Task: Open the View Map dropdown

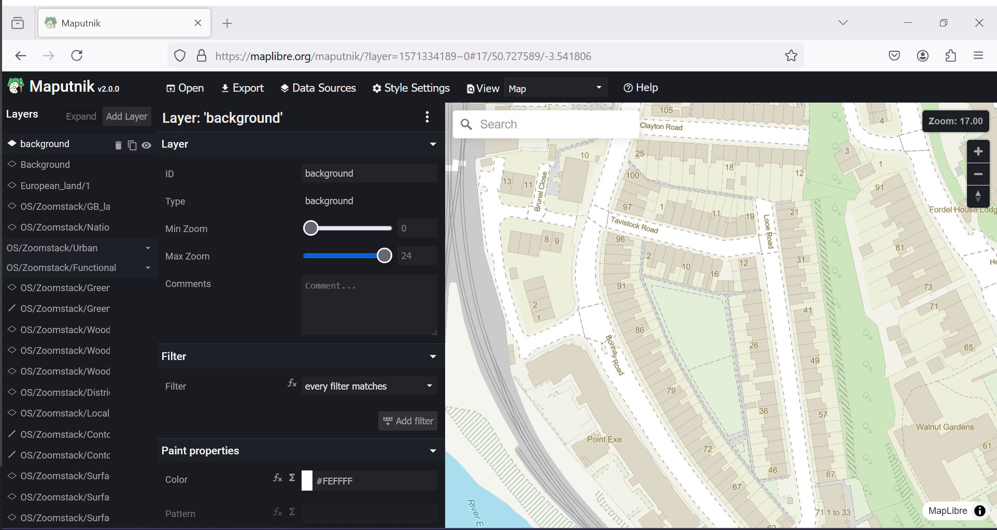Action: 555,88
